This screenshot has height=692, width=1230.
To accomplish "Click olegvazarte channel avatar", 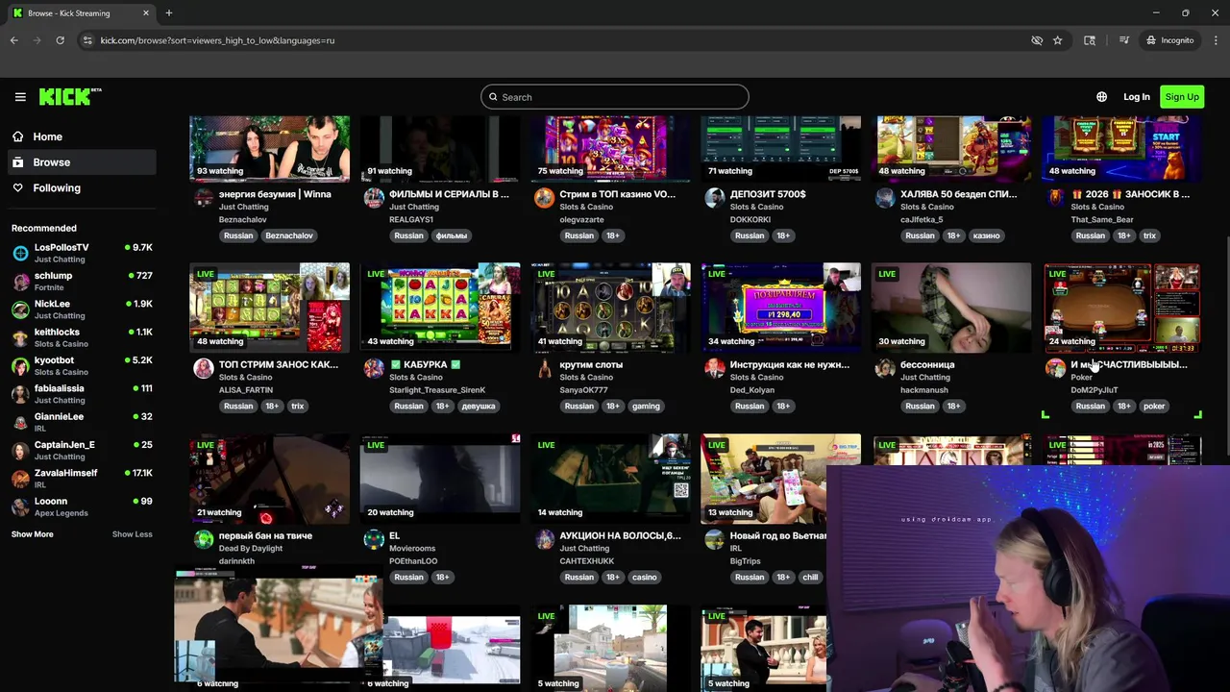I will tap(545, 198).
